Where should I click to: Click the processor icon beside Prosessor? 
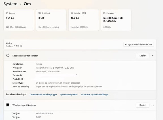coord(104,13)
